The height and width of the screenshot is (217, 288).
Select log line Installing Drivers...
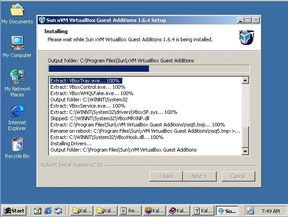coord(71,143)
